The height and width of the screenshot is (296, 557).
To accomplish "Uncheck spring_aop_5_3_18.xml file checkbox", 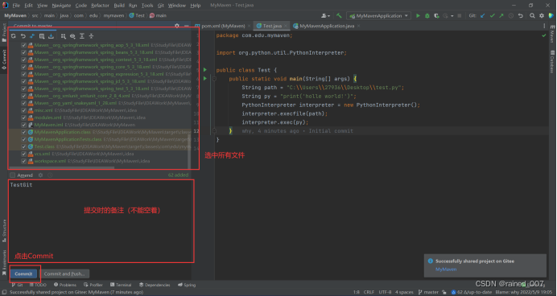I will point(24,45).
